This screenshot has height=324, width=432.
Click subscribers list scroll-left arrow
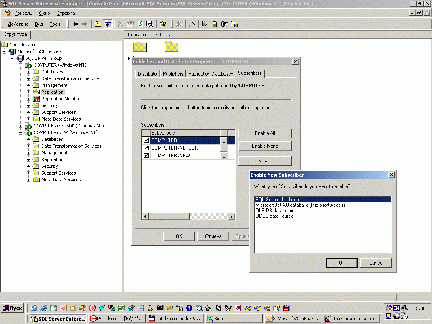[x=145, y=217]
